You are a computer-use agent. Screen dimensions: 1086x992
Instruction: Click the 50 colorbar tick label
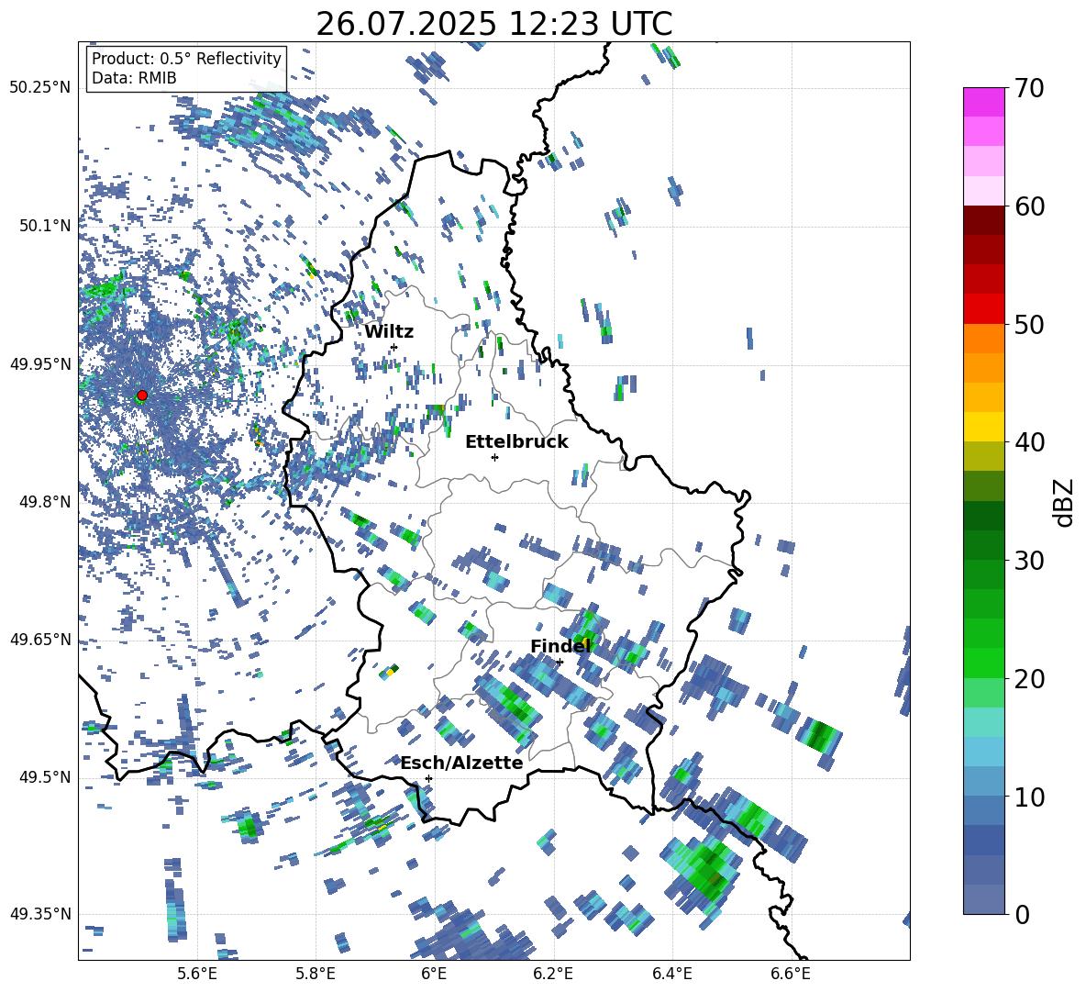click(1029, 325)
